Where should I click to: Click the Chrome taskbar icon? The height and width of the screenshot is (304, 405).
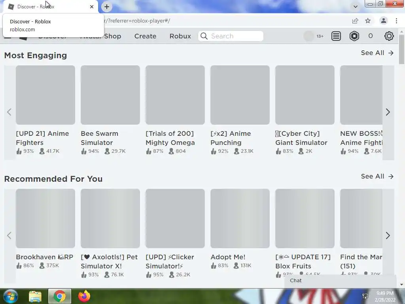(x=60, y=296)
